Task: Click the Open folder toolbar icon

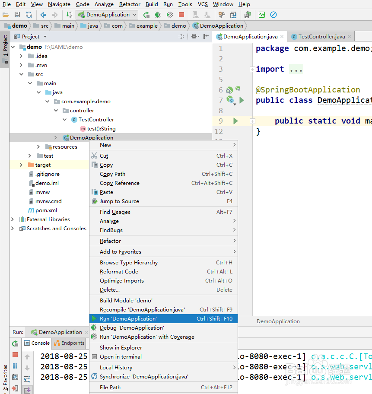Action: pos(6,15)
